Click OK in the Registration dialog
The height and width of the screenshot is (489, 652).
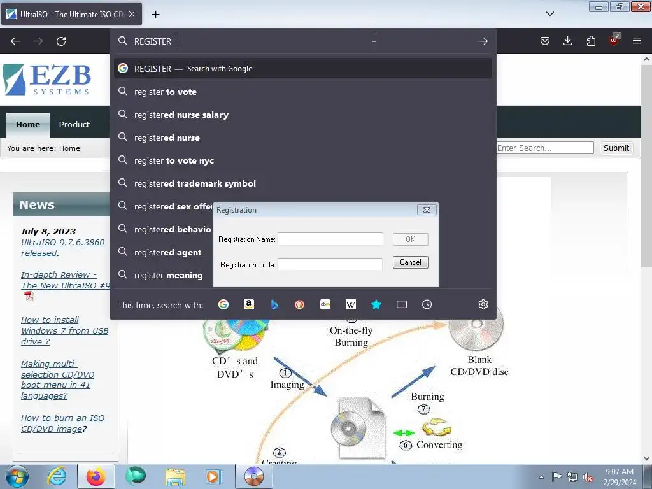(x=411, y=239)
